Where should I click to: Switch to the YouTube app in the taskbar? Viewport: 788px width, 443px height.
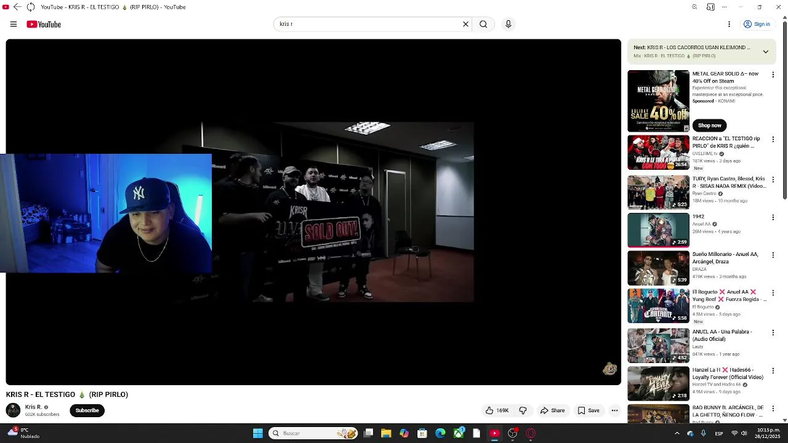(x=494, y=433)
